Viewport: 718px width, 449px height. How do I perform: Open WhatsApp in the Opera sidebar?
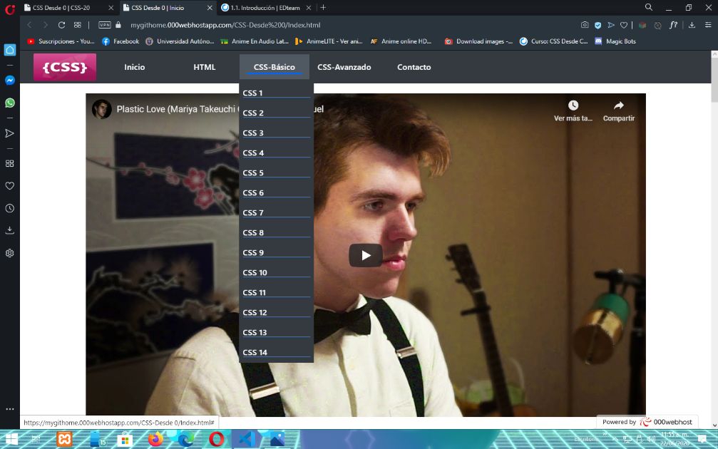point(9,103)
